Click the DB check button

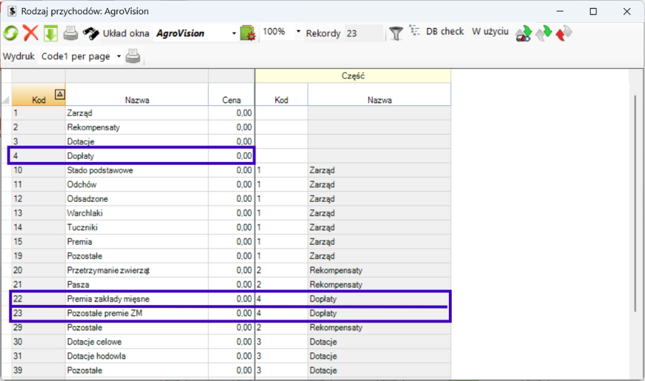(x=445, y=32)
